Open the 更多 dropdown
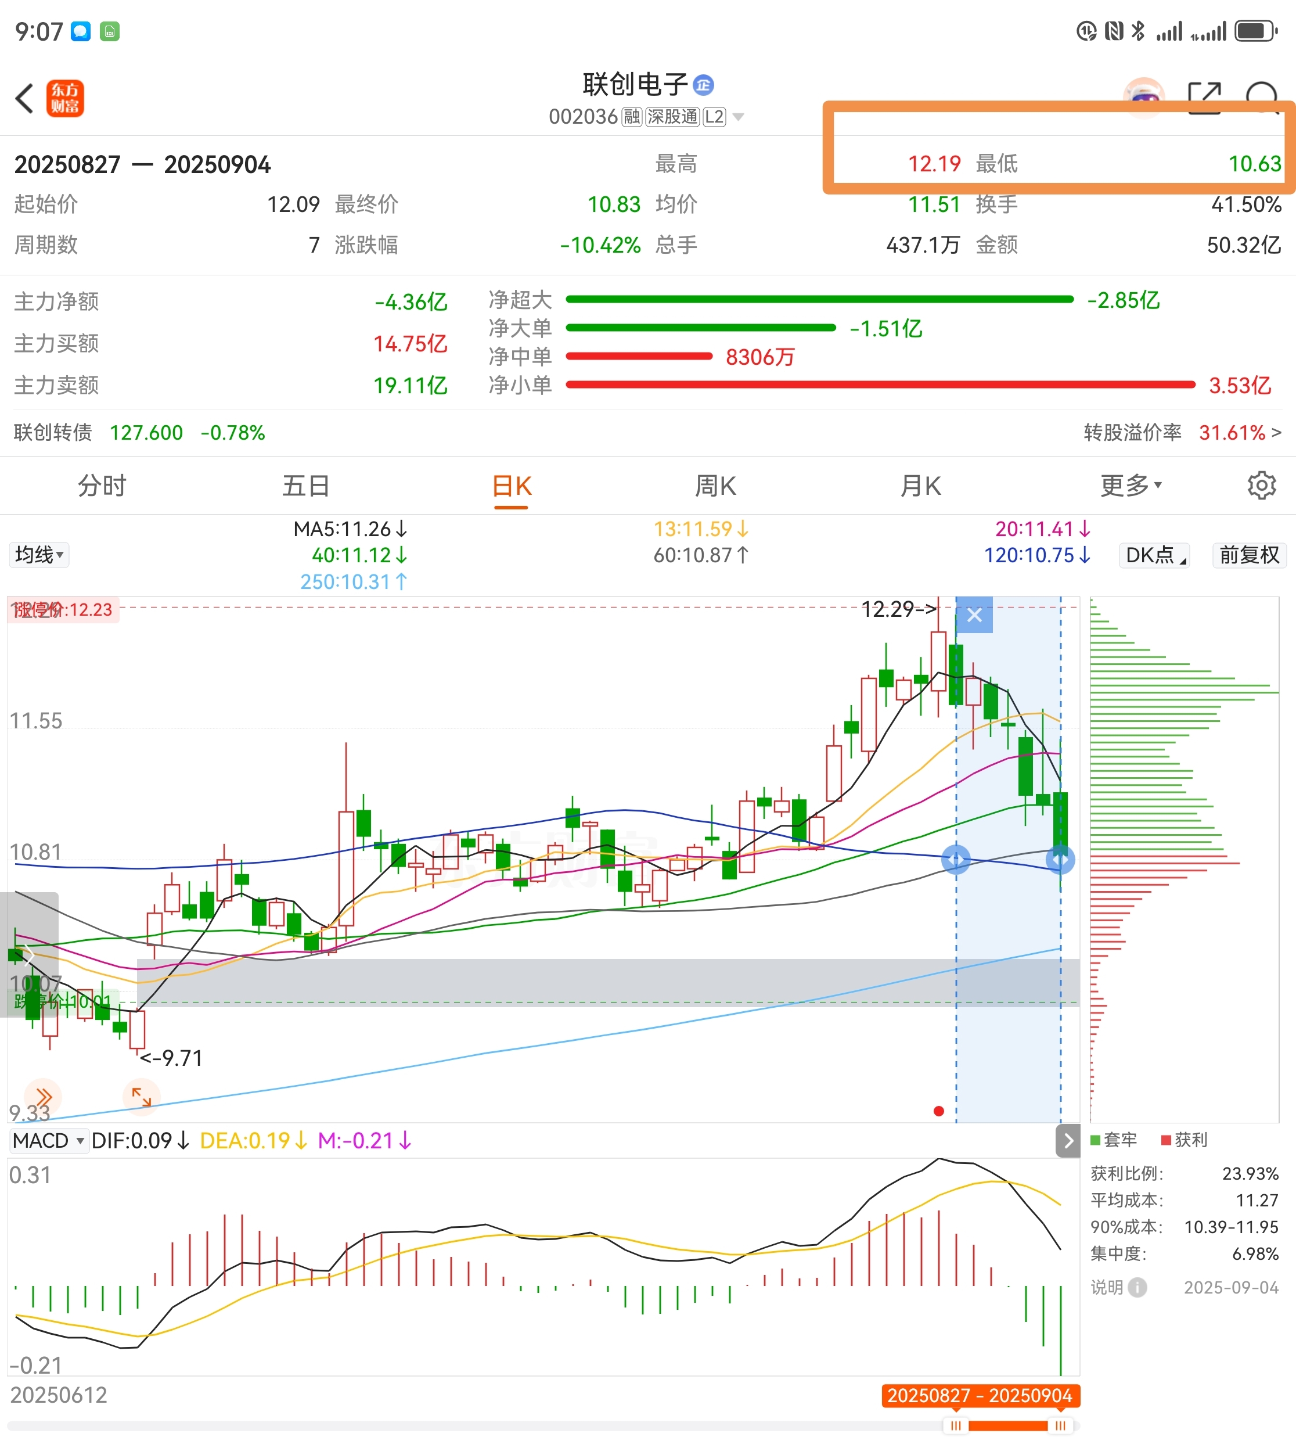1296x1437 pixels. (x=1131, y=486)
